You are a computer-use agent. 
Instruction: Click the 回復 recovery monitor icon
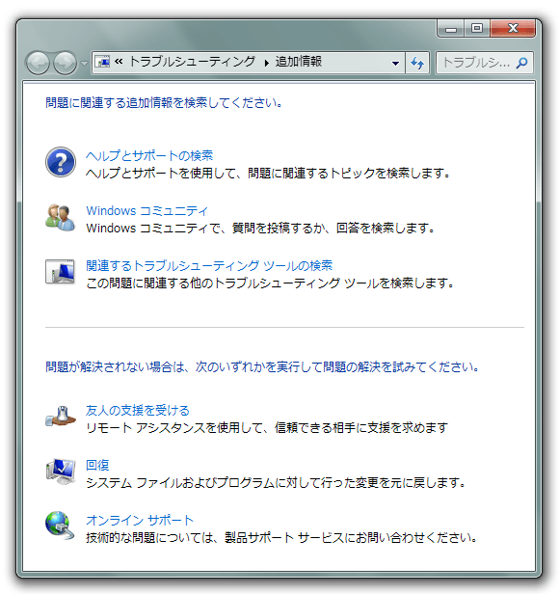click(x=61, y=472)
